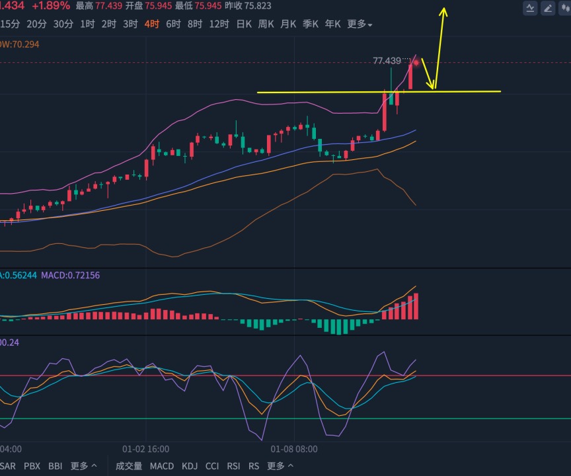
Task: Select the CCI sub-indicator
Action: tap(212, 466)
